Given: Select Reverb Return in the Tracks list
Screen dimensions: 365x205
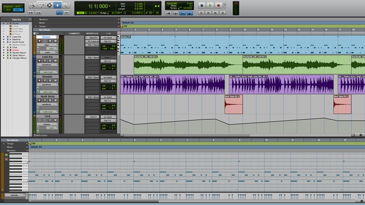Looking at the screenshot, I should [19, 53].
